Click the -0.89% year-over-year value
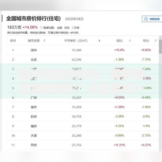Viewport: 162px width, 162px height. pos(119,135)
